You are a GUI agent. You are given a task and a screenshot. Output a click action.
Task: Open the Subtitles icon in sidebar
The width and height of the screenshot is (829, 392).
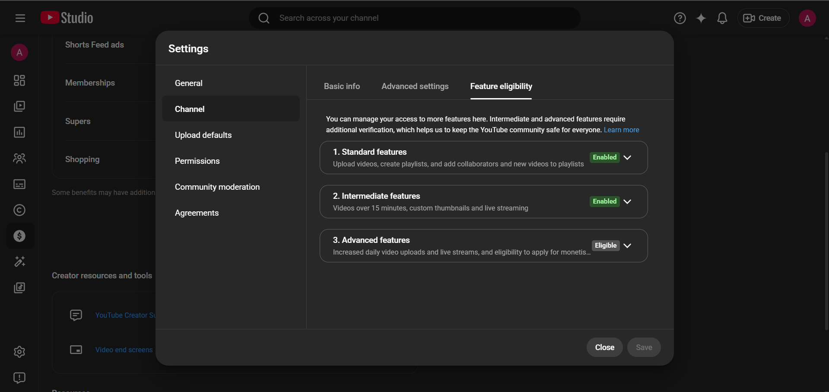tap(19, 184)
